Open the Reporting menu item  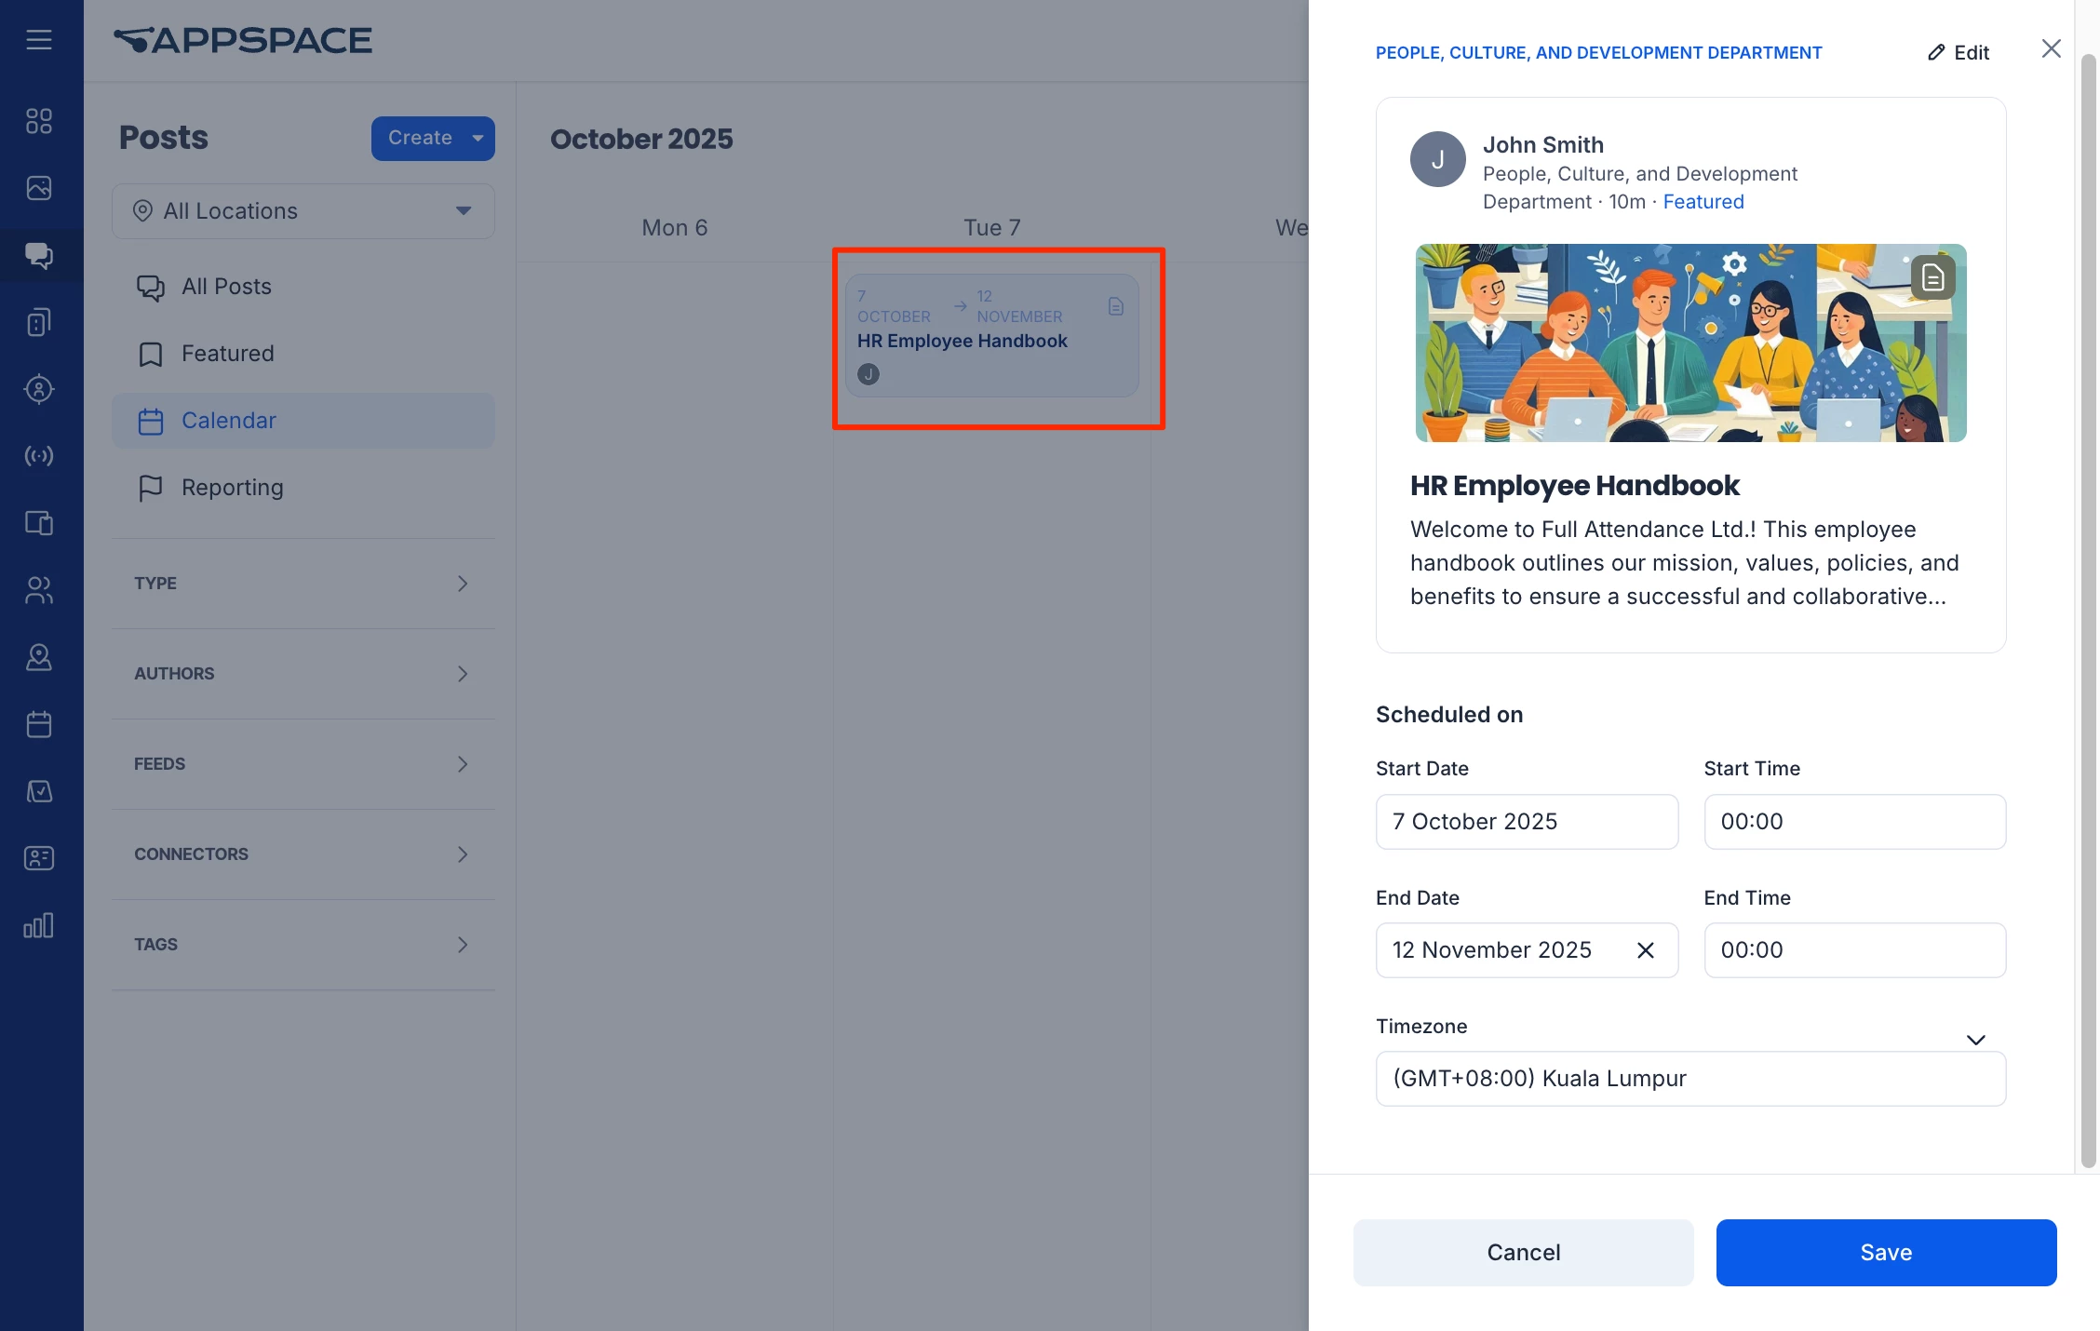coord(232,488)
